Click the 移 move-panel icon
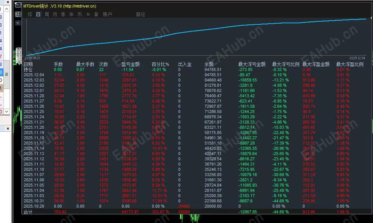The height and width of the screenshot is (223, 373). [x=18, y=14]
